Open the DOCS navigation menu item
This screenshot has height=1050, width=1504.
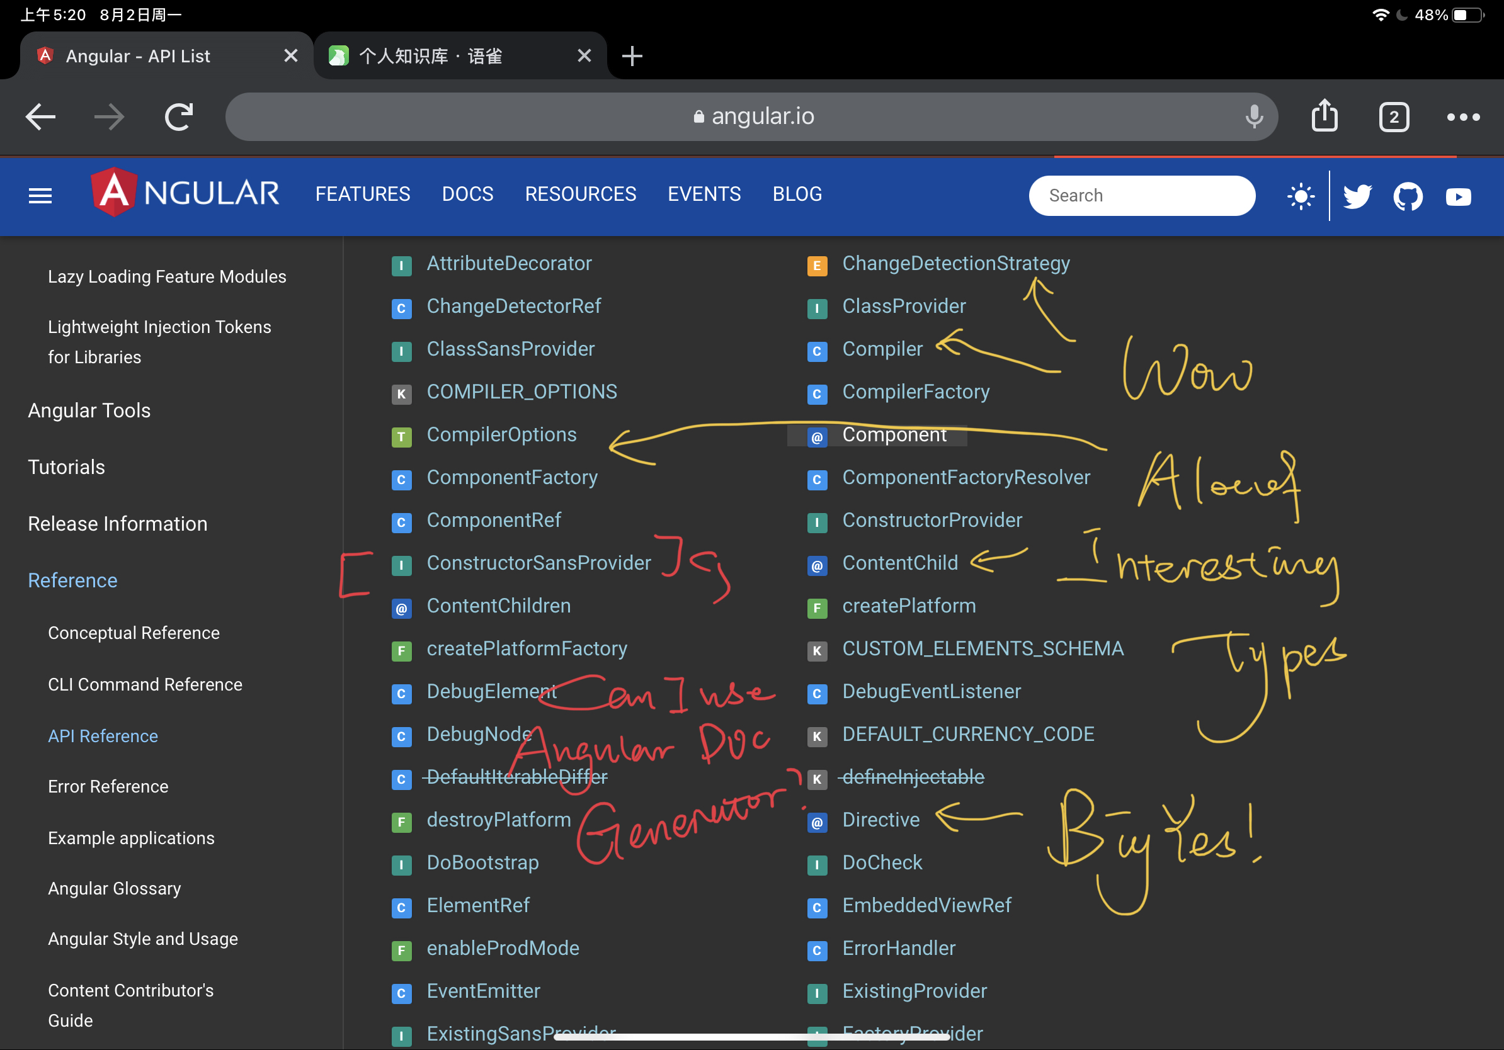coord(467,195)
